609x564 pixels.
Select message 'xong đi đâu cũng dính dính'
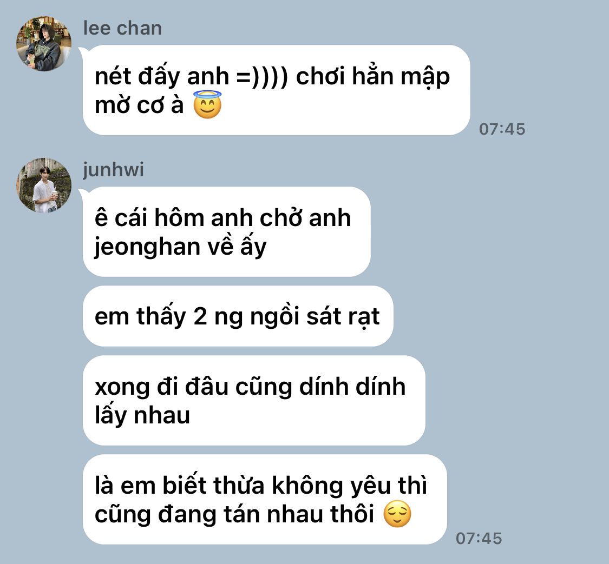[254, 400]
